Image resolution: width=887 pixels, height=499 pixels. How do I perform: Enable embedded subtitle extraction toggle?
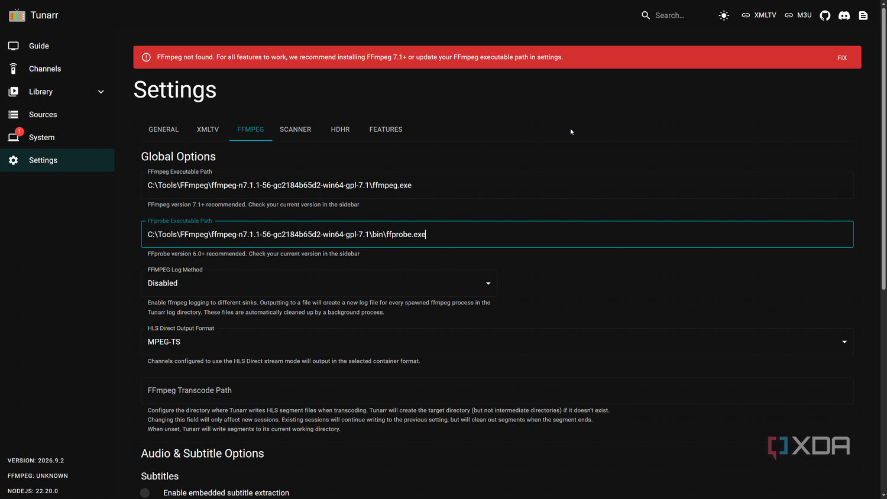pyautogui.click(x=145, y=493)
